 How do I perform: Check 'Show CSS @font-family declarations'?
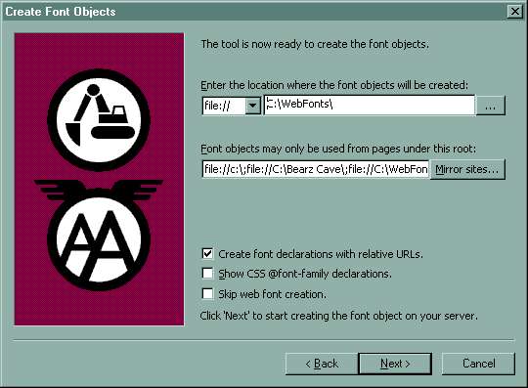(207, 274)
